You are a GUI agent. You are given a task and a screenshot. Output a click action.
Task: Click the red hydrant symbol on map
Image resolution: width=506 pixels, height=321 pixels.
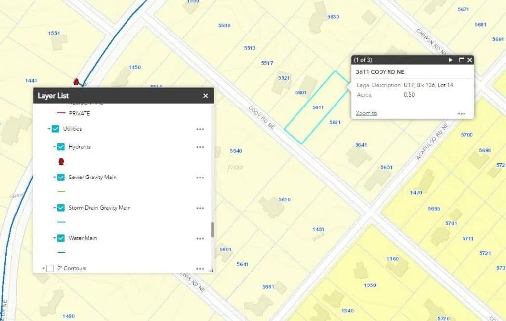[76, 82]
